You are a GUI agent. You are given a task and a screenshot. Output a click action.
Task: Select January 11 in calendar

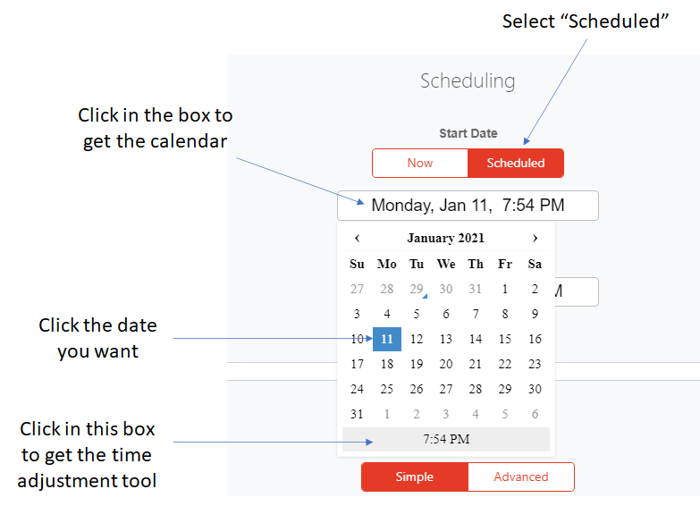(x=387, y=339)
